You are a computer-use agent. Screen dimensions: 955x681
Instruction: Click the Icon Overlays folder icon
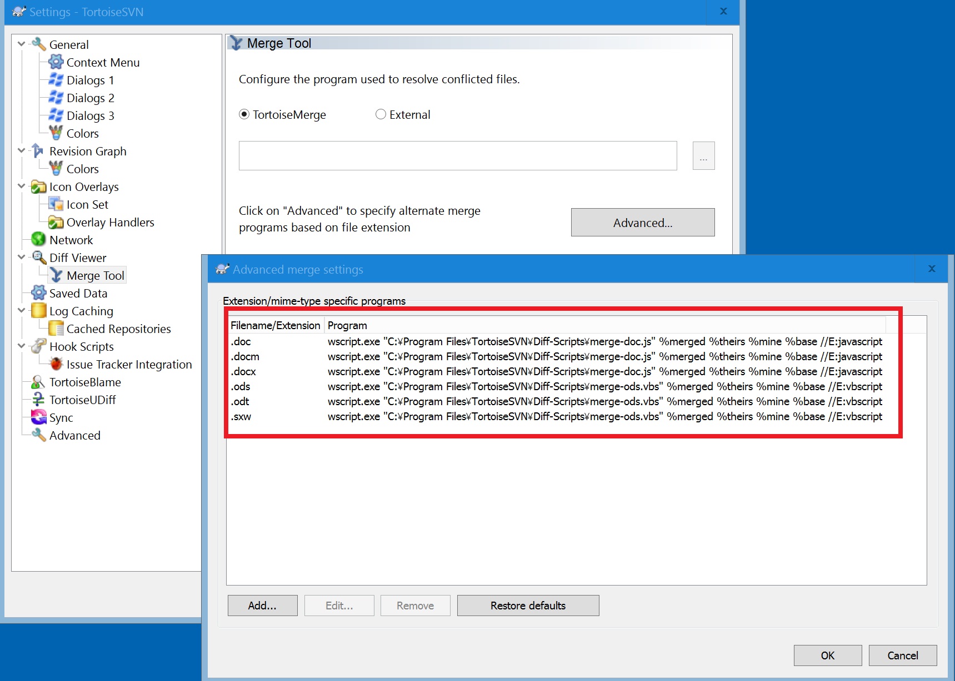[x=38, y=186]
